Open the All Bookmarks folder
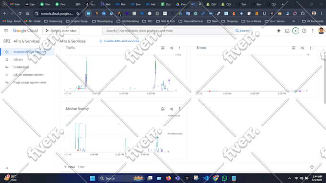Image resolution: width=326 pixels, height=183 pixels. coord(313,21)
